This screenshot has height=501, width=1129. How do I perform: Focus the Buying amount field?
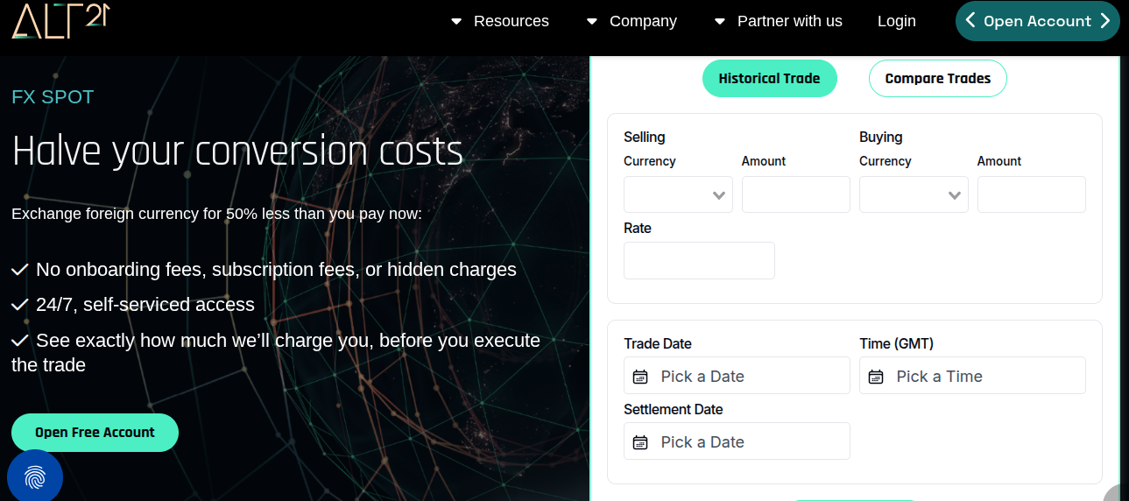click(x=1031, y=194)
